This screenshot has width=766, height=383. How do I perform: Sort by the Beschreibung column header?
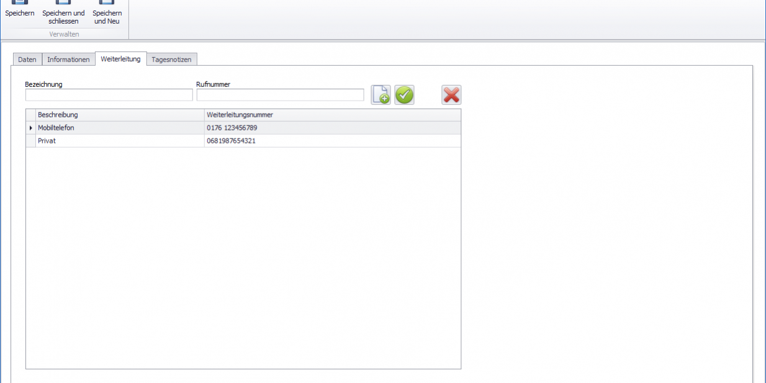coord(120,115)
